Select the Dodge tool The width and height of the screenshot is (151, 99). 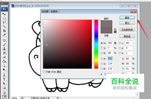pyautogui.click(x=4, y=70)
